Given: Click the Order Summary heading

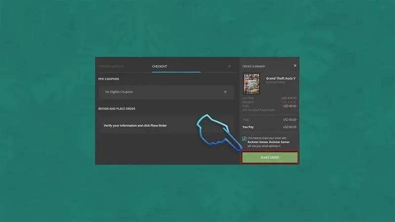Looking at the screenshot, I should [x=254, y=66].
